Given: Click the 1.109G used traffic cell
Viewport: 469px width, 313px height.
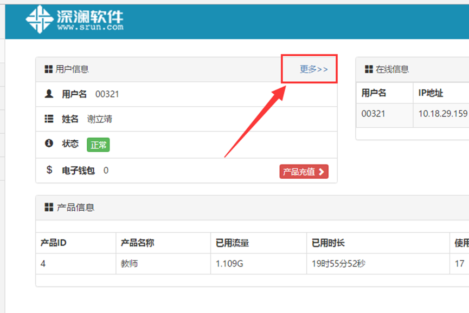Looking at the screenshot, I should (x=229, y=264).
